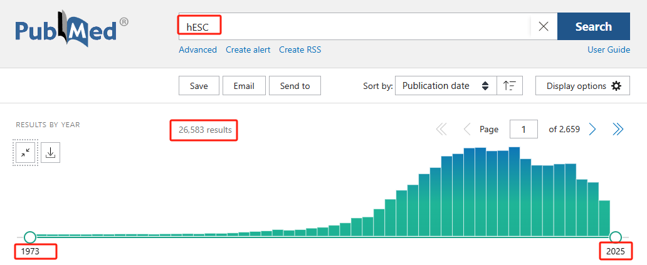The image size is (647, 265).
Task: Click the 1973 year label
Action: coord(30,251)
